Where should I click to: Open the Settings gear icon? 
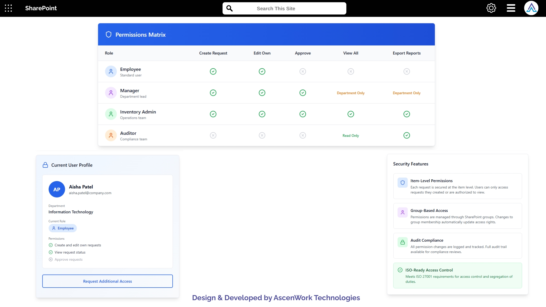click(x=491, y=8)
